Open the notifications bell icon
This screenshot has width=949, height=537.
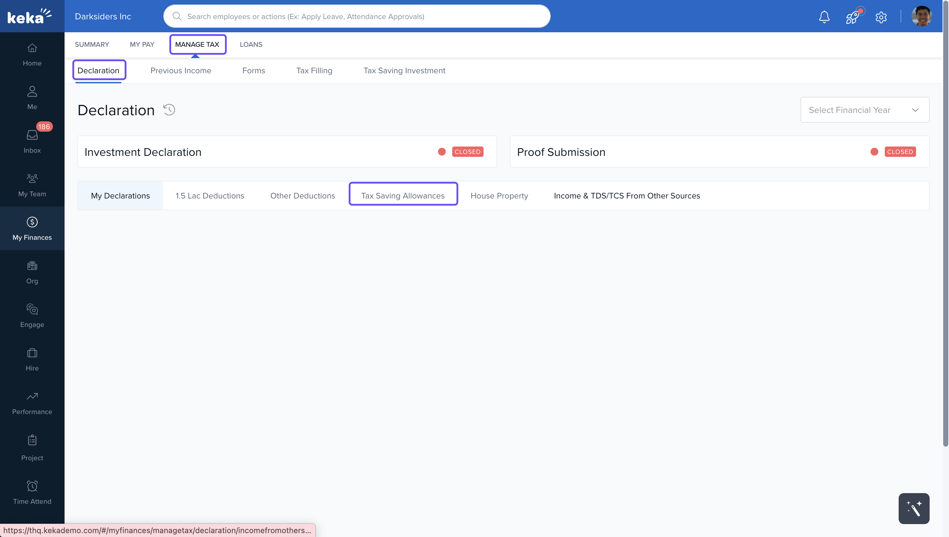coord(824,16)
